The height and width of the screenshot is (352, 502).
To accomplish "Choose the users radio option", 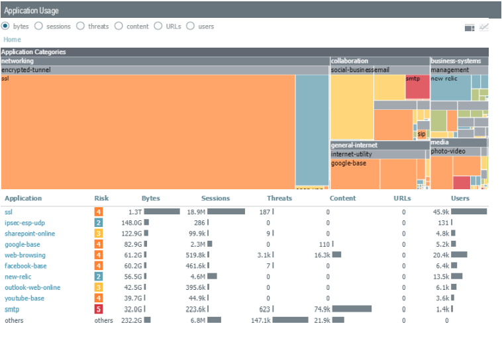I will click(191, 26).
